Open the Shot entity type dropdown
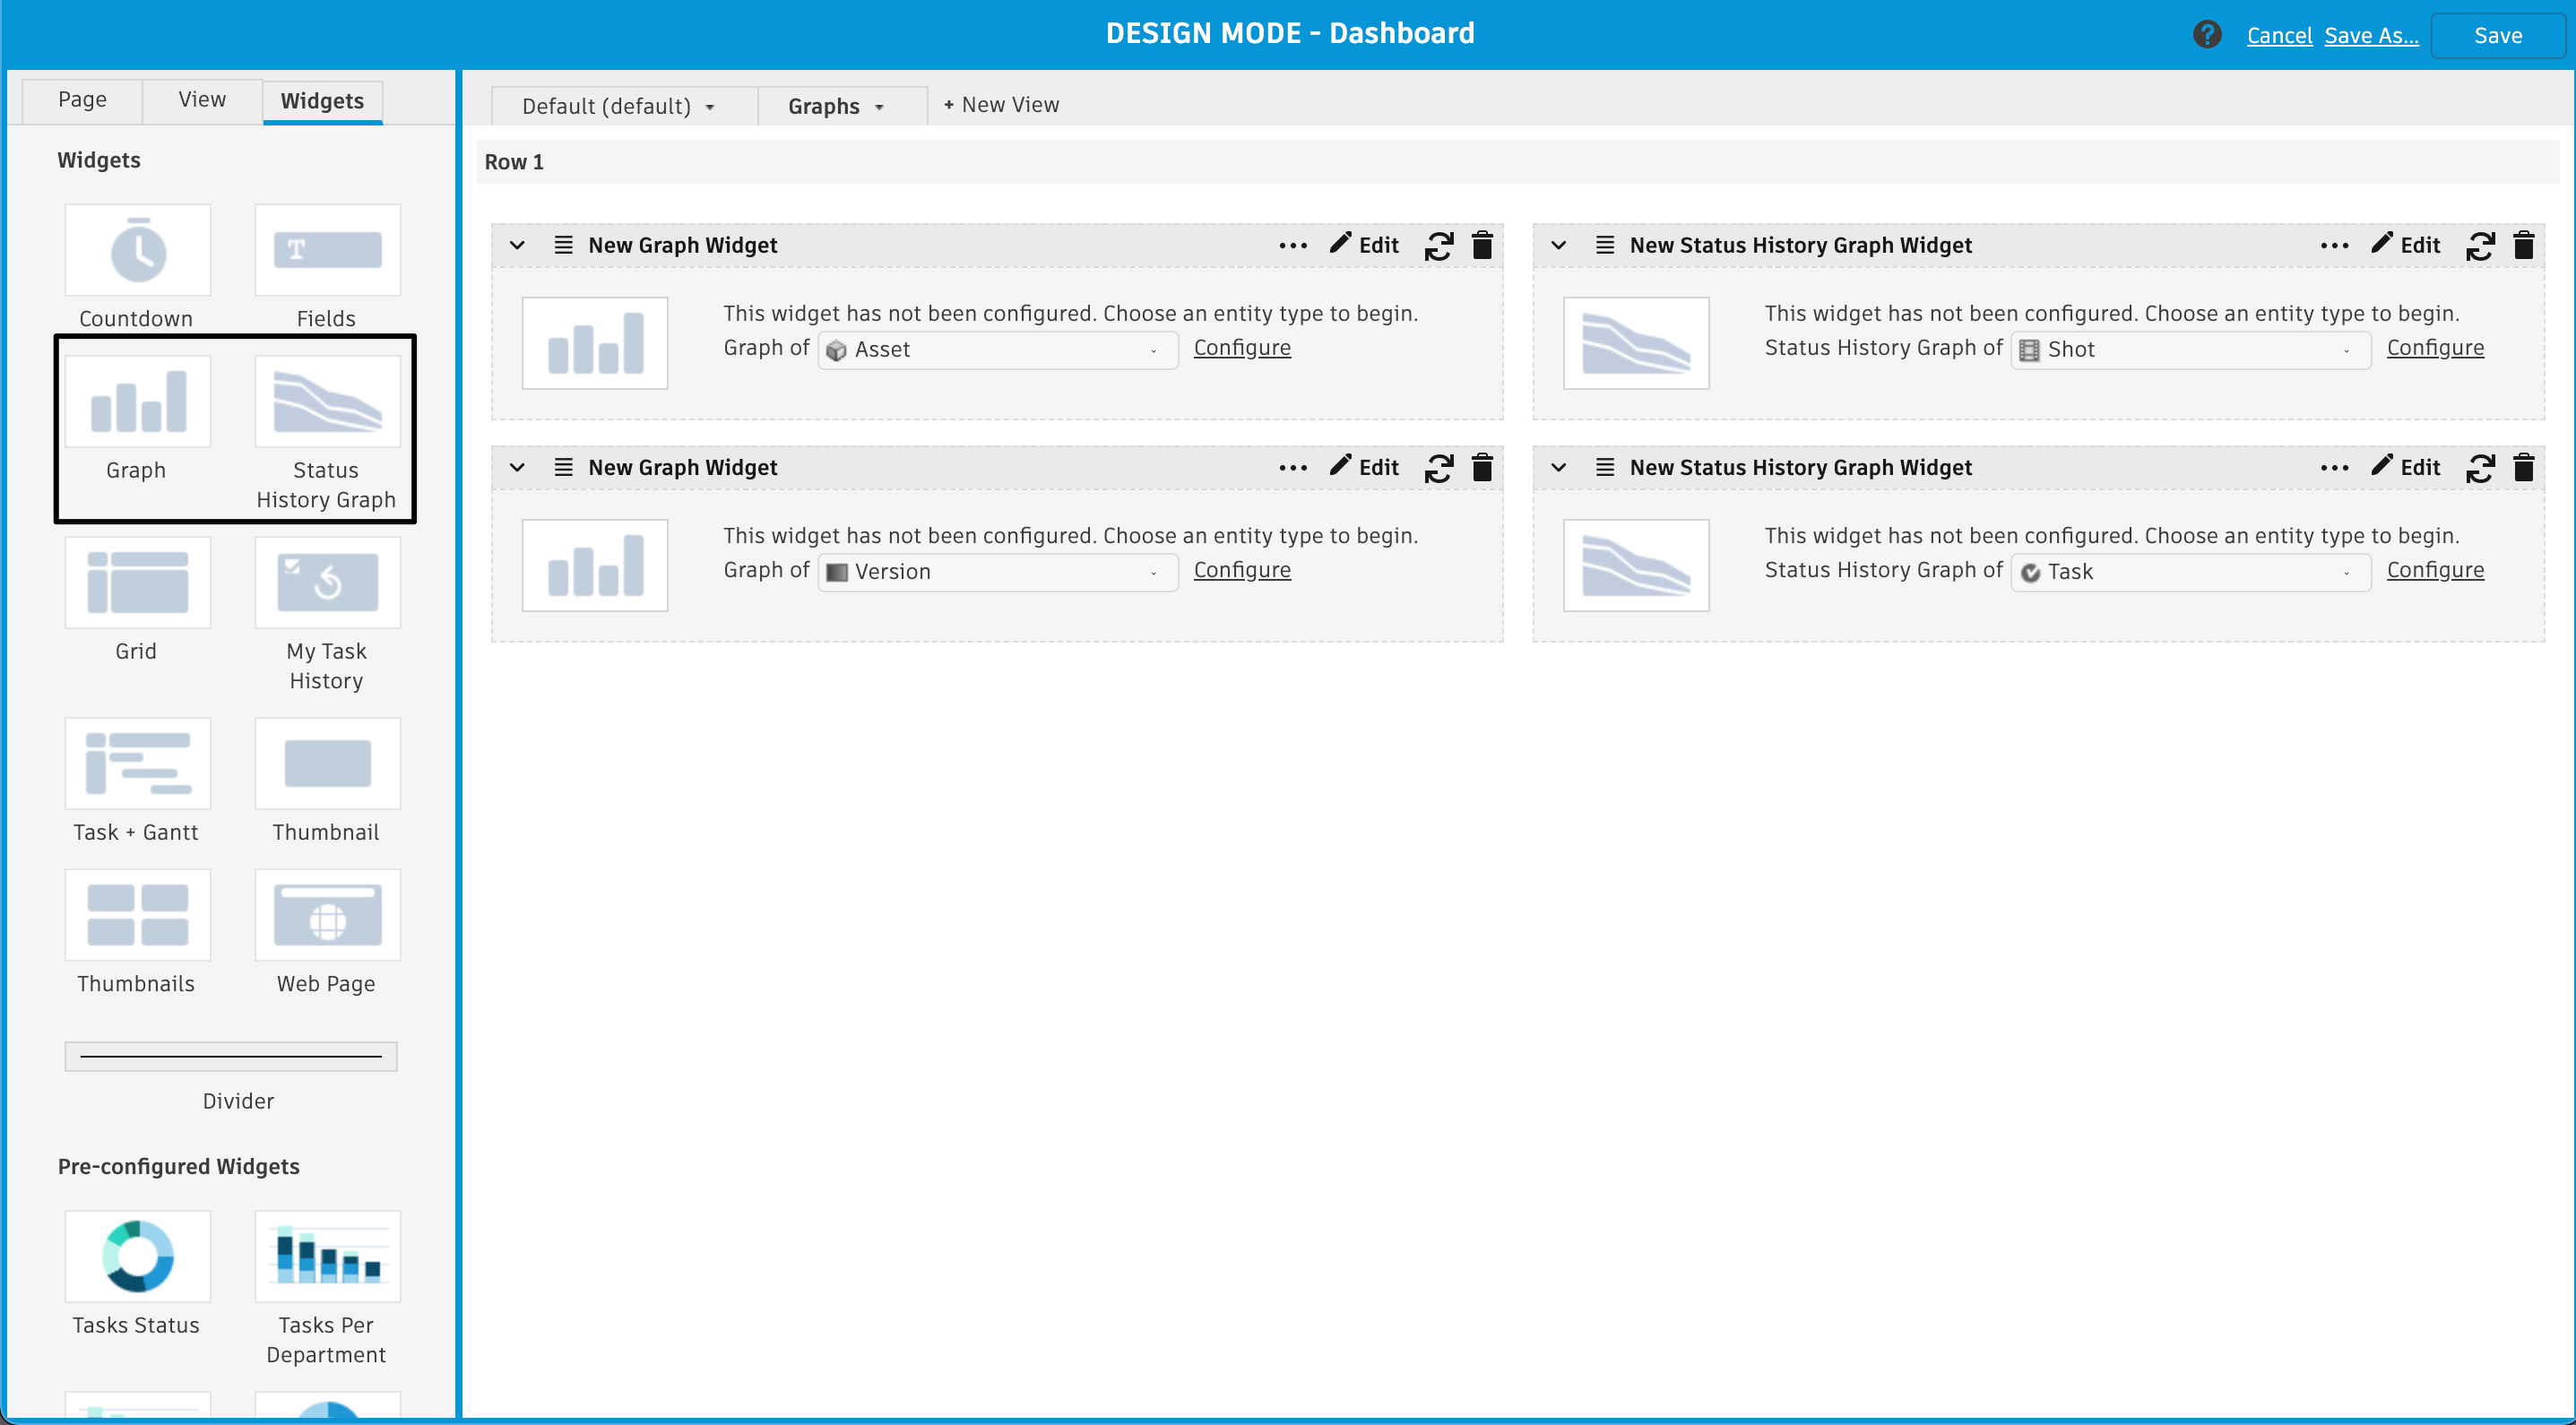The image size is (2576, 1425). coord(2189,350)
